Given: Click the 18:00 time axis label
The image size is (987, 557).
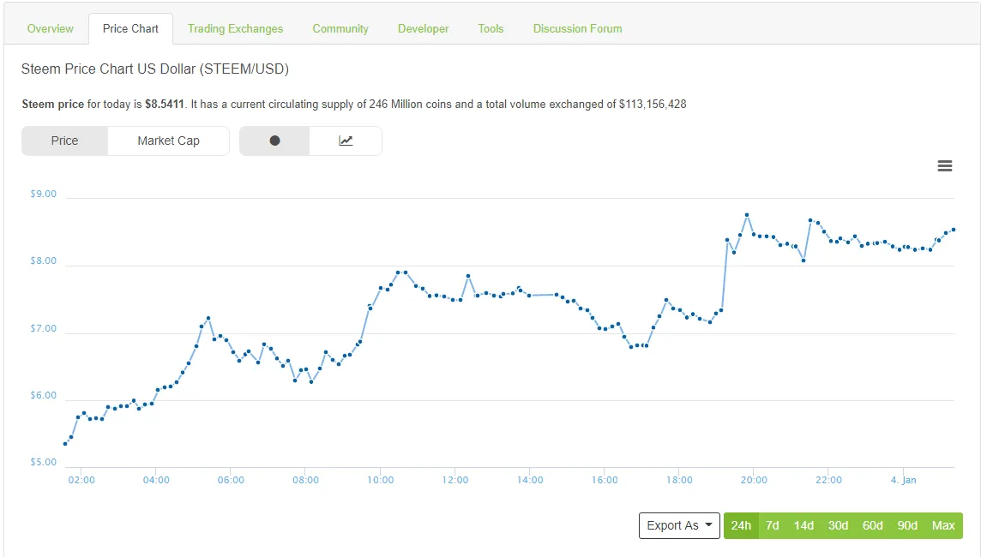Looking at the screenshot, I should click(679, 480).
